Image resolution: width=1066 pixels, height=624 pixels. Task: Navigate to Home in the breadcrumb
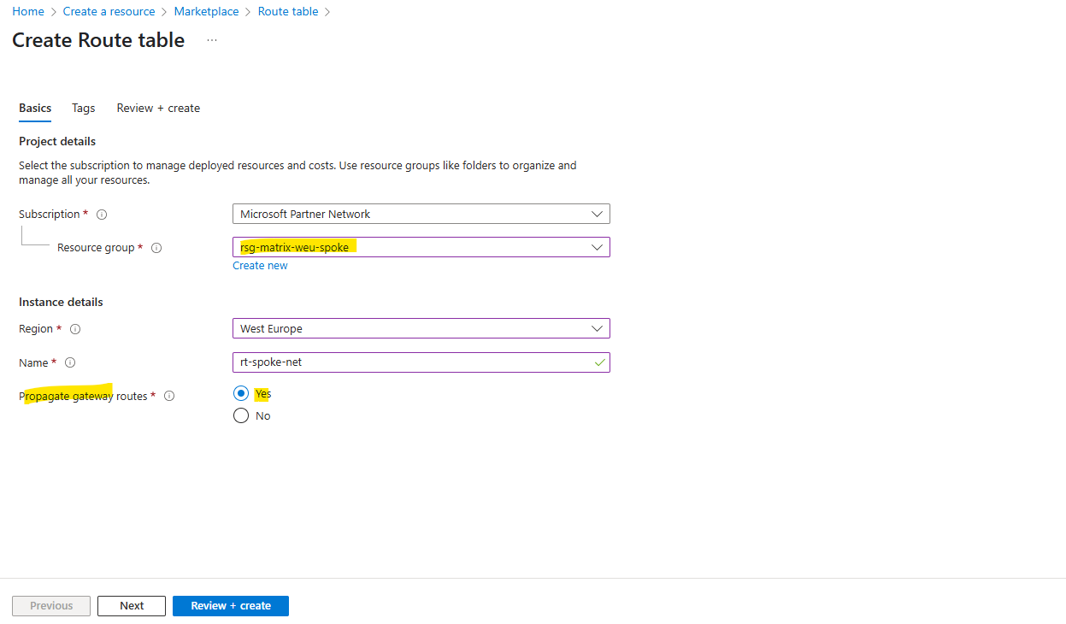point(28,12)
